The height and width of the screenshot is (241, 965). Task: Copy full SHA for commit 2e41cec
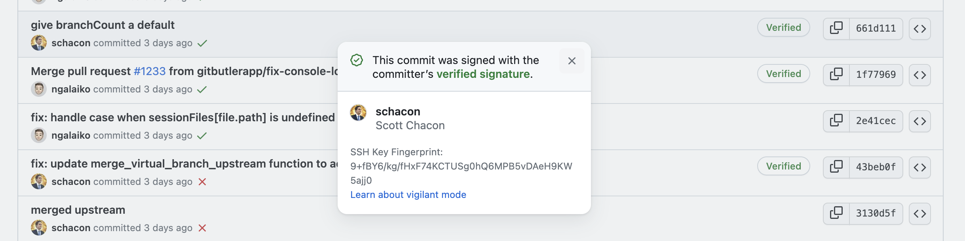click(836, 121)
